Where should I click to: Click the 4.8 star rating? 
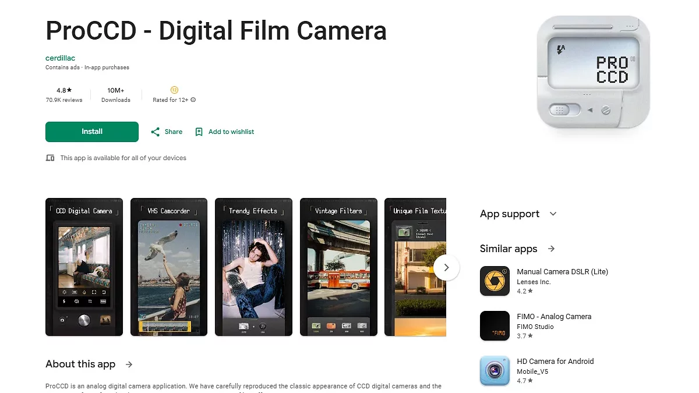[x=64, y=90]
